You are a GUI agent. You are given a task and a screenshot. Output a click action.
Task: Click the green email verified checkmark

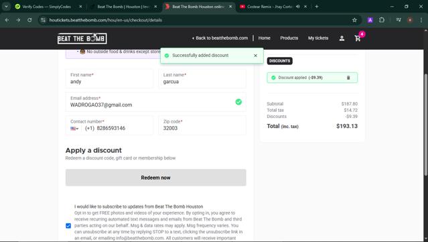click(x=238, y=102)
